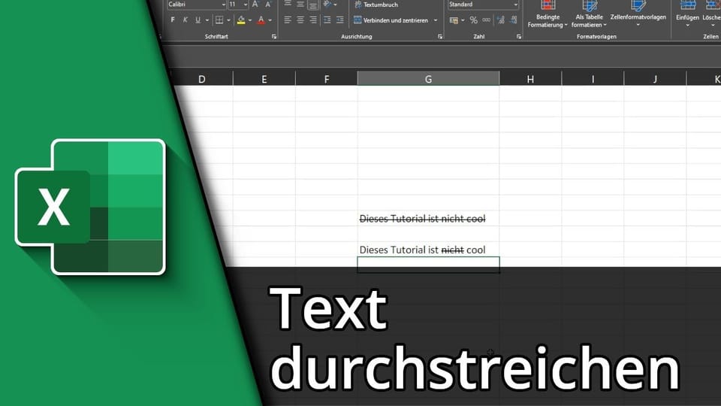Image resolution: width=721 pixels, height=406 pixels.
Task: Open text orientation options
Action: pyautogui.click(x=329, y=5)
